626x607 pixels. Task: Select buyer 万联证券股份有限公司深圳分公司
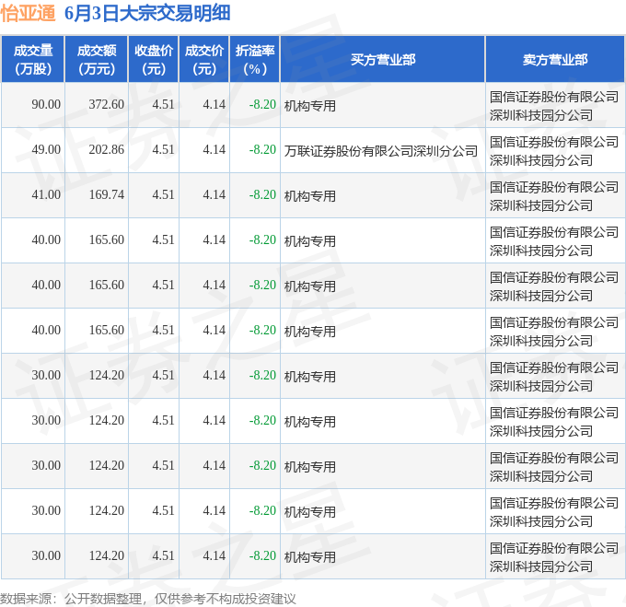(x=381, y=151)
